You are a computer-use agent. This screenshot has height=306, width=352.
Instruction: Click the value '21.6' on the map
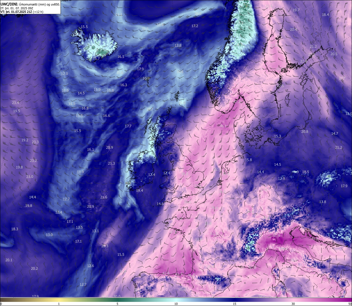point(104,197)
